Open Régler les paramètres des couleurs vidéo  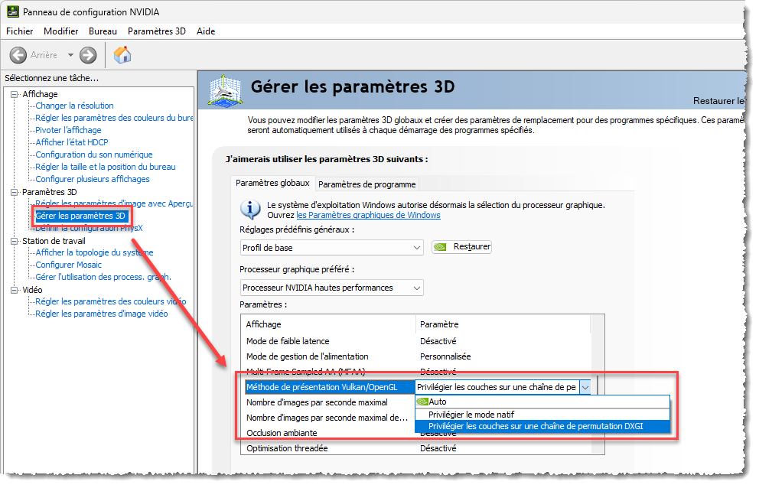[x=111, y=301]
